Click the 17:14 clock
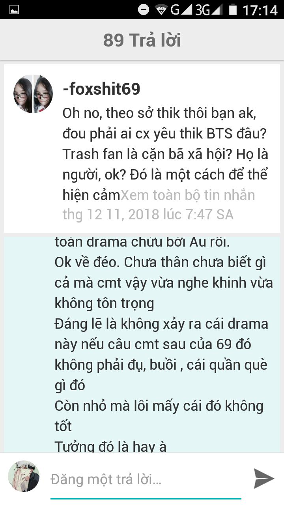Viewport: 284px width, 505px height. (260, 10)
